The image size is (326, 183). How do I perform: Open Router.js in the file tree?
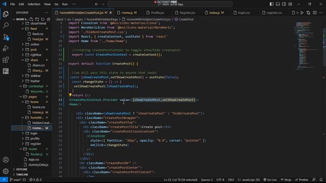(x=36, y=154)
